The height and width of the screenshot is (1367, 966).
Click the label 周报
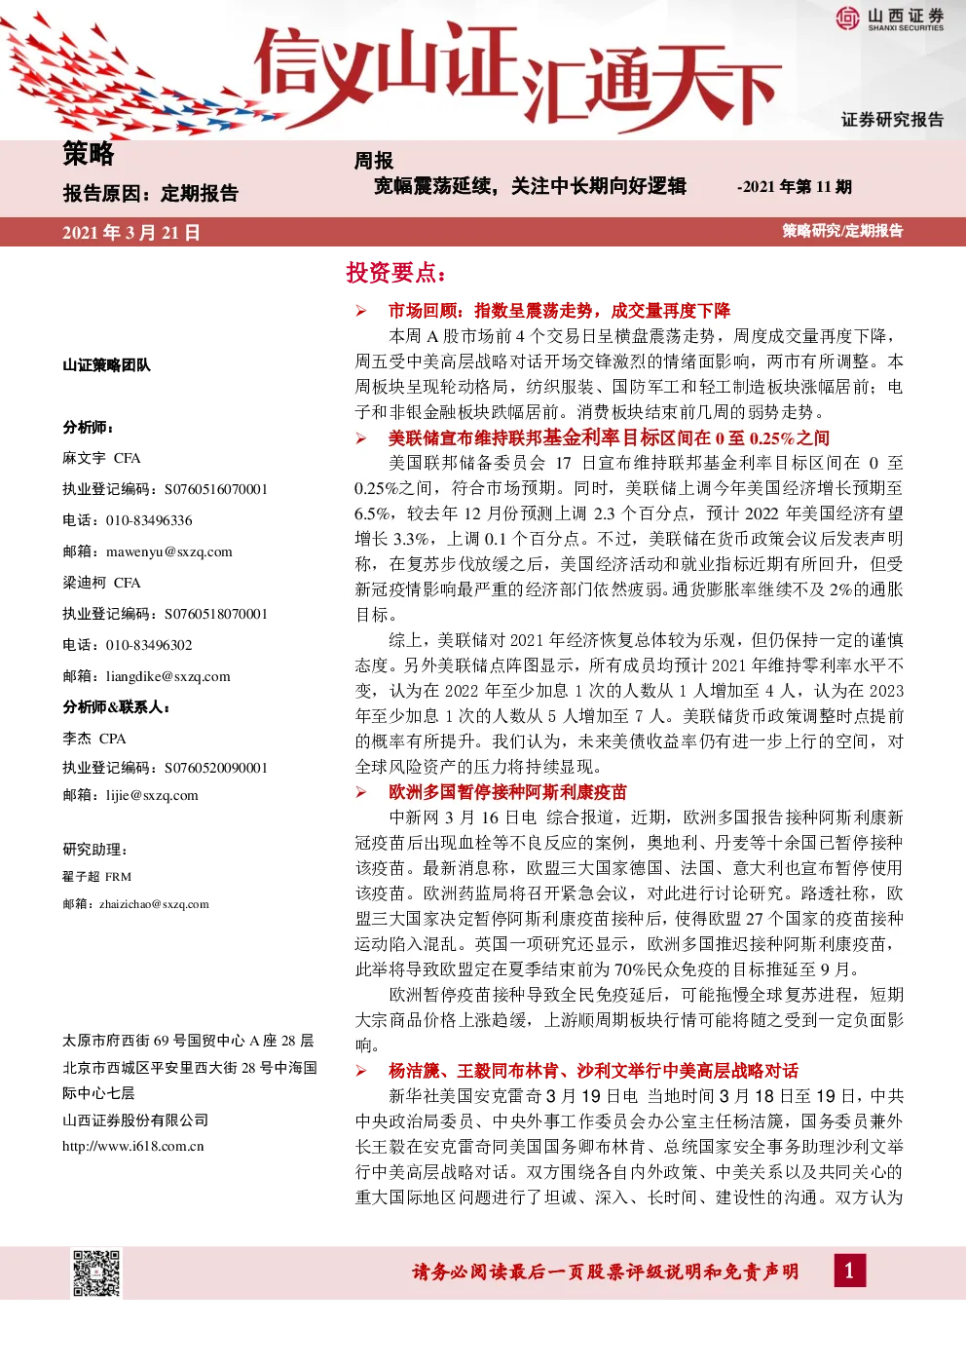pyautogui.click(x=374, y=161)
